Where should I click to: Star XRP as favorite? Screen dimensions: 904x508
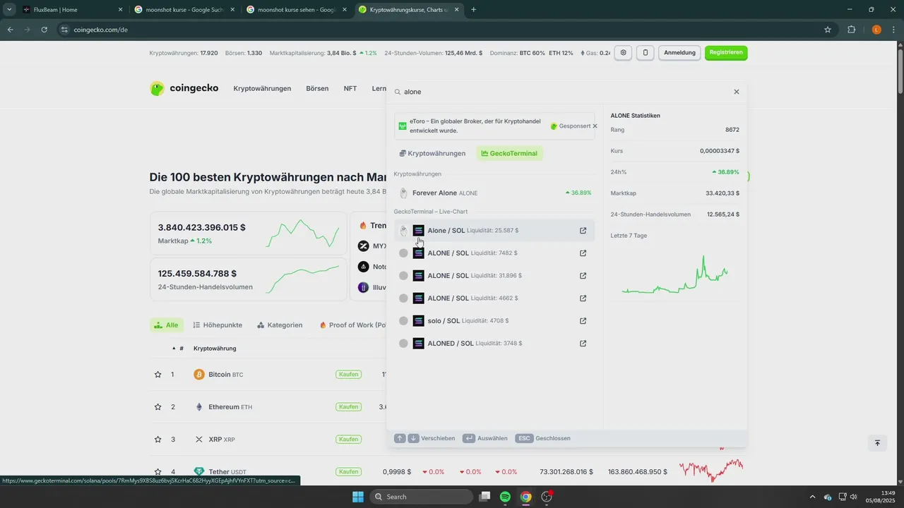[x=157, y=440]
